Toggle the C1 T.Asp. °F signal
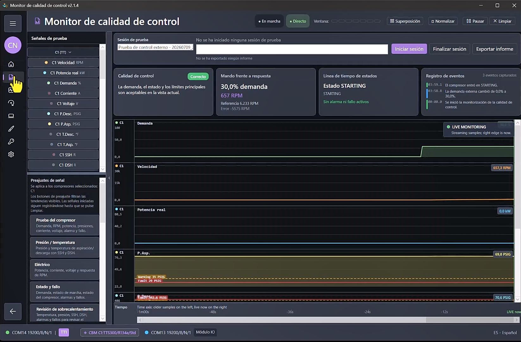Viewport: 521px width, 342px height. [x=63, y=144]
